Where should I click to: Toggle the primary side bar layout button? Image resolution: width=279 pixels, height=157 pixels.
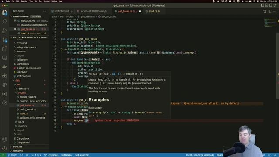click(x=262, y=5)
